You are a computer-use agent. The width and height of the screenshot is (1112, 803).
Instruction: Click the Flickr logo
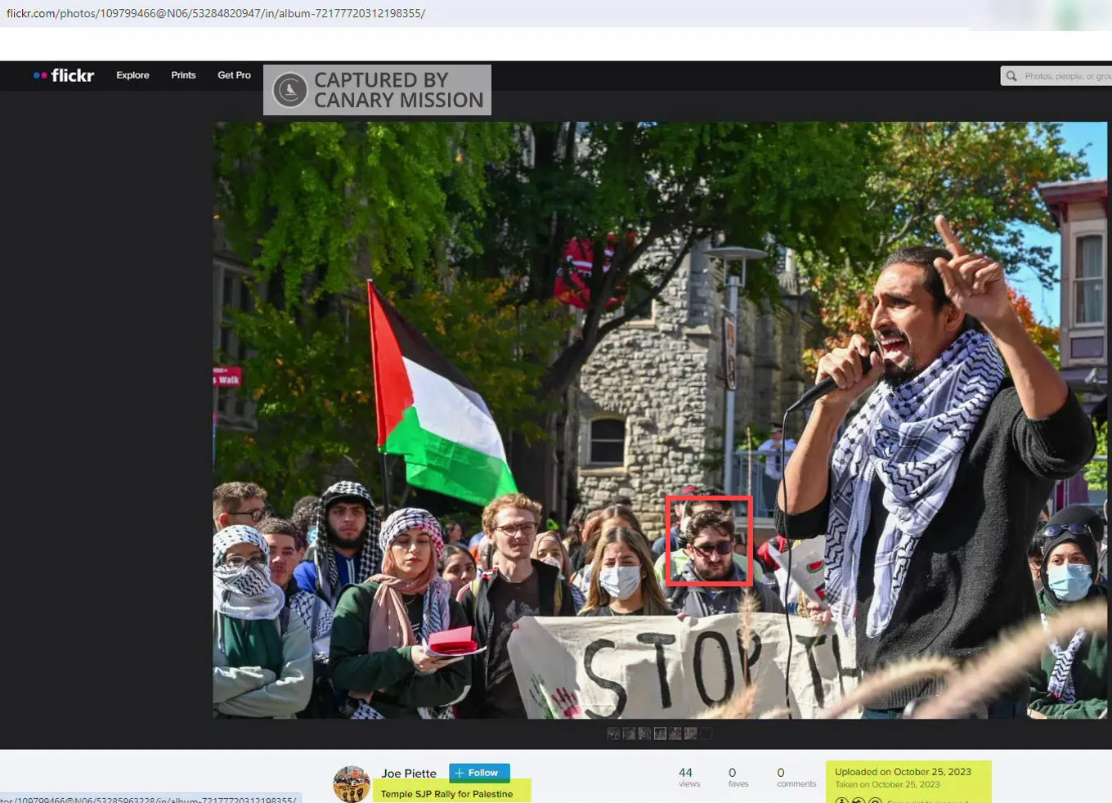(64, 75)
